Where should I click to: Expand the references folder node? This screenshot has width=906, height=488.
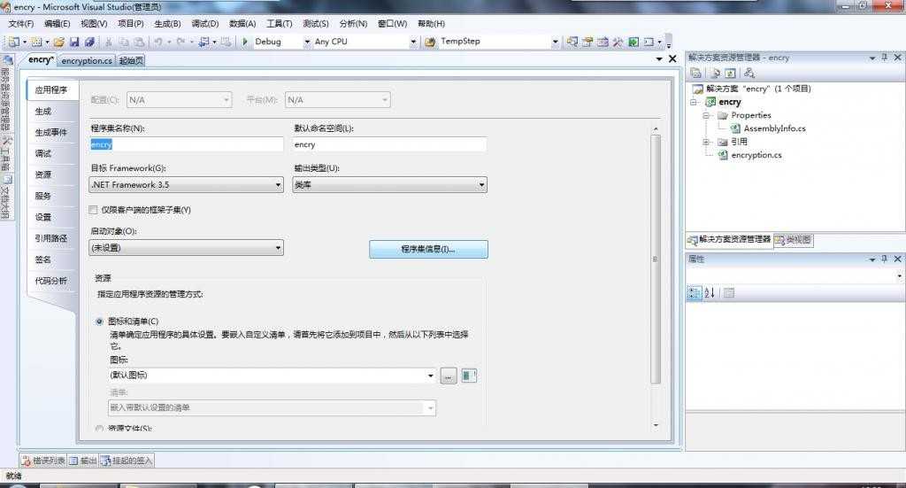tap(705, 142)
